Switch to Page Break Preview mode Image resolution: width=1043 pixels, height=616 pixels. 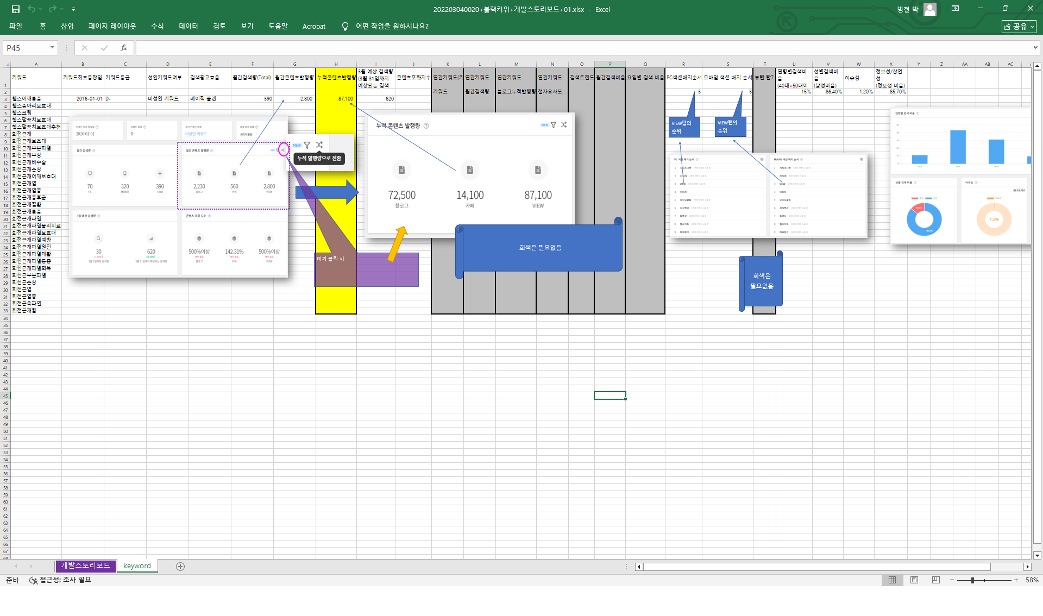pos(935,580)
